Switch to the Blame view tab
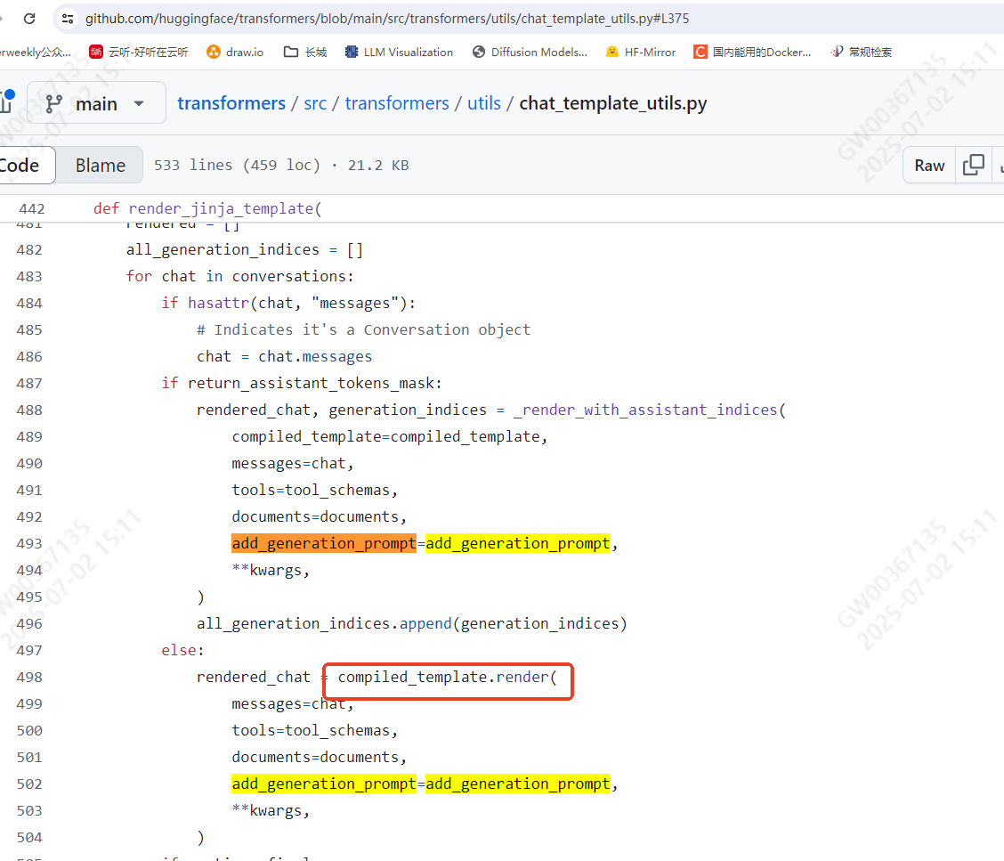Image resolution: width=1004 pixels, height=861 pixels. pos(100,166)
